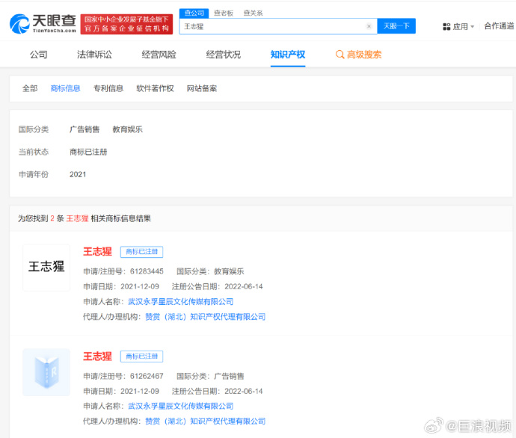
Task: Open 王志猩 trademark titled 教育娱乐 result
Action: click(97, 252)
